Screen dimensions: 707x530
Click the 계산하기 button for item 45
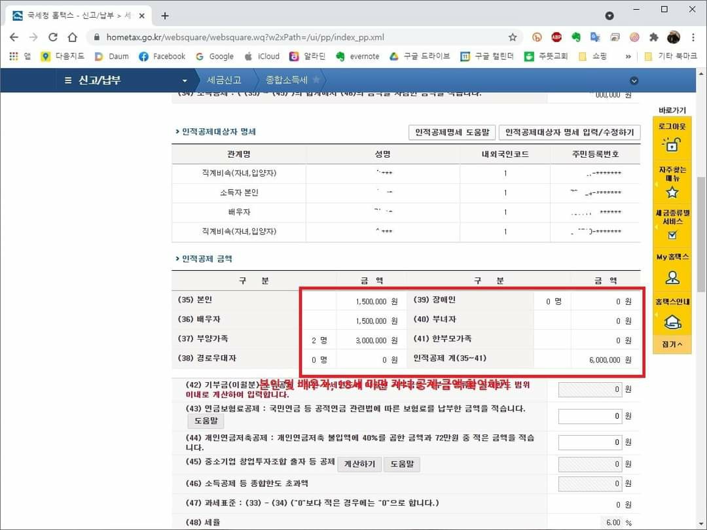click(x=359, y=464)
